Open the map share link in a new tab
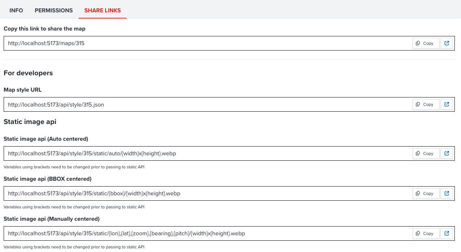Image resolution: width=461 pixels, height=252 pixels. pyautogui.click(x=446, y=43)
